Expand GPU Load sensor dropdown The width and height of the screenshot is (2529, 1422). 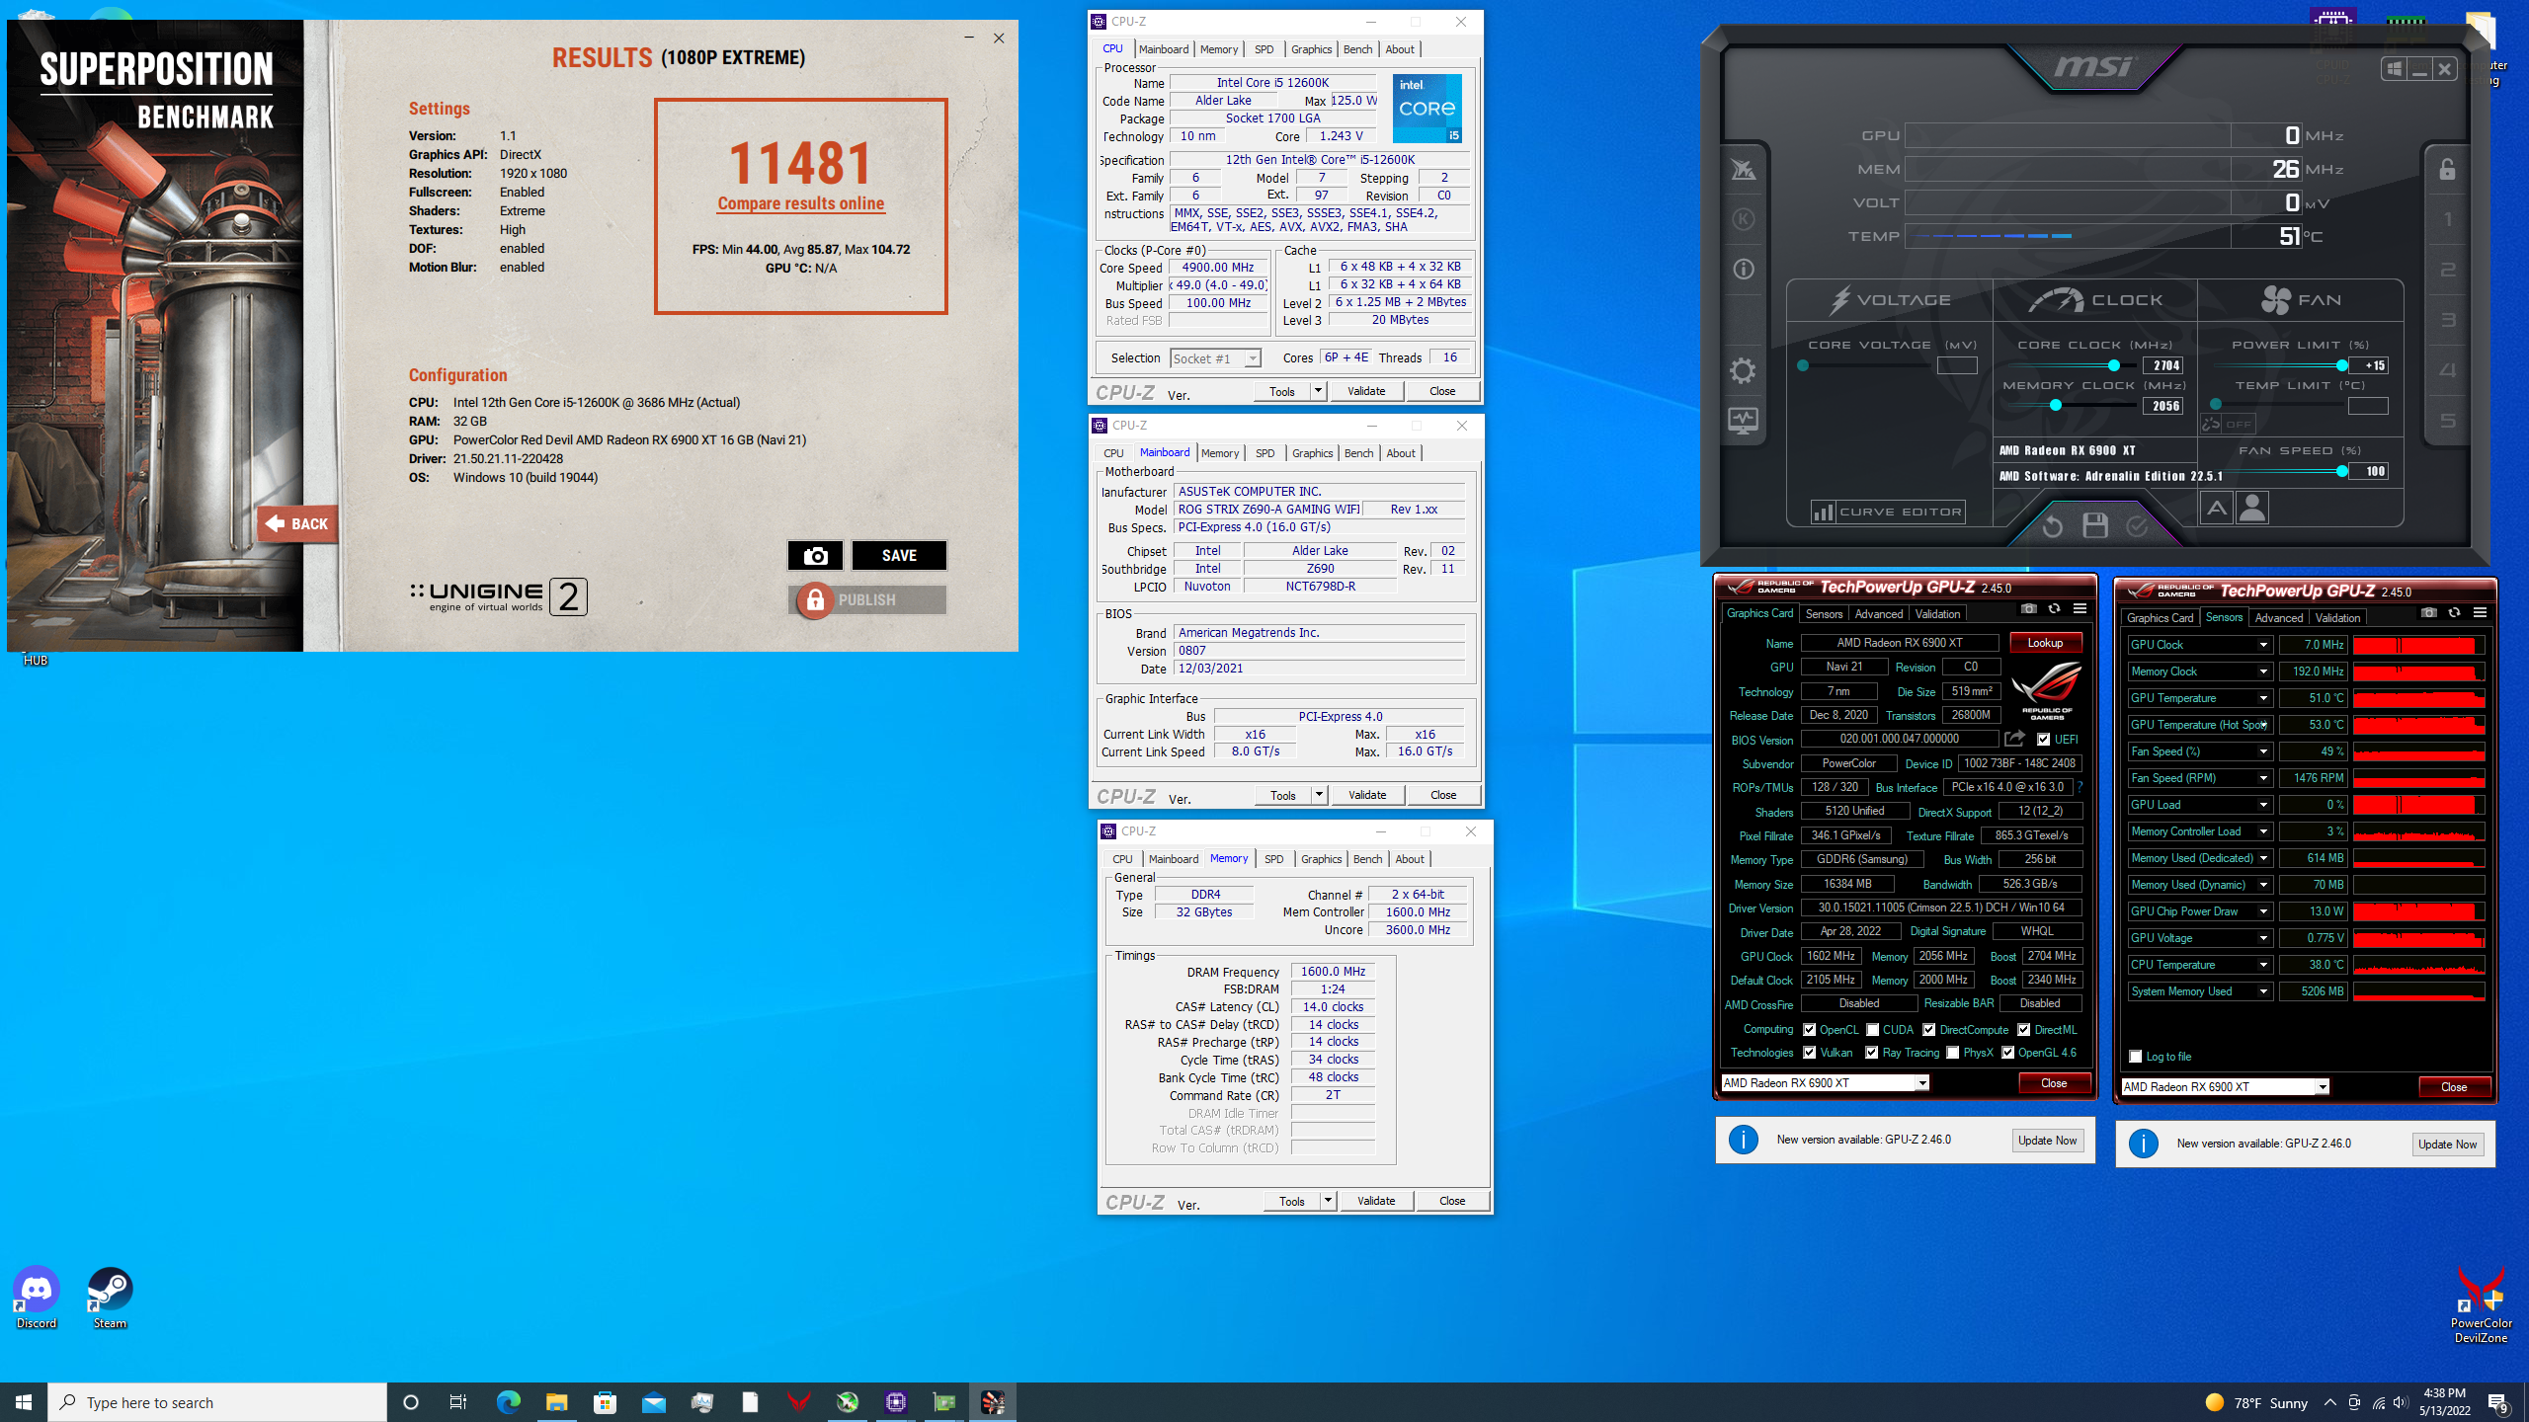pos(2263,805)
